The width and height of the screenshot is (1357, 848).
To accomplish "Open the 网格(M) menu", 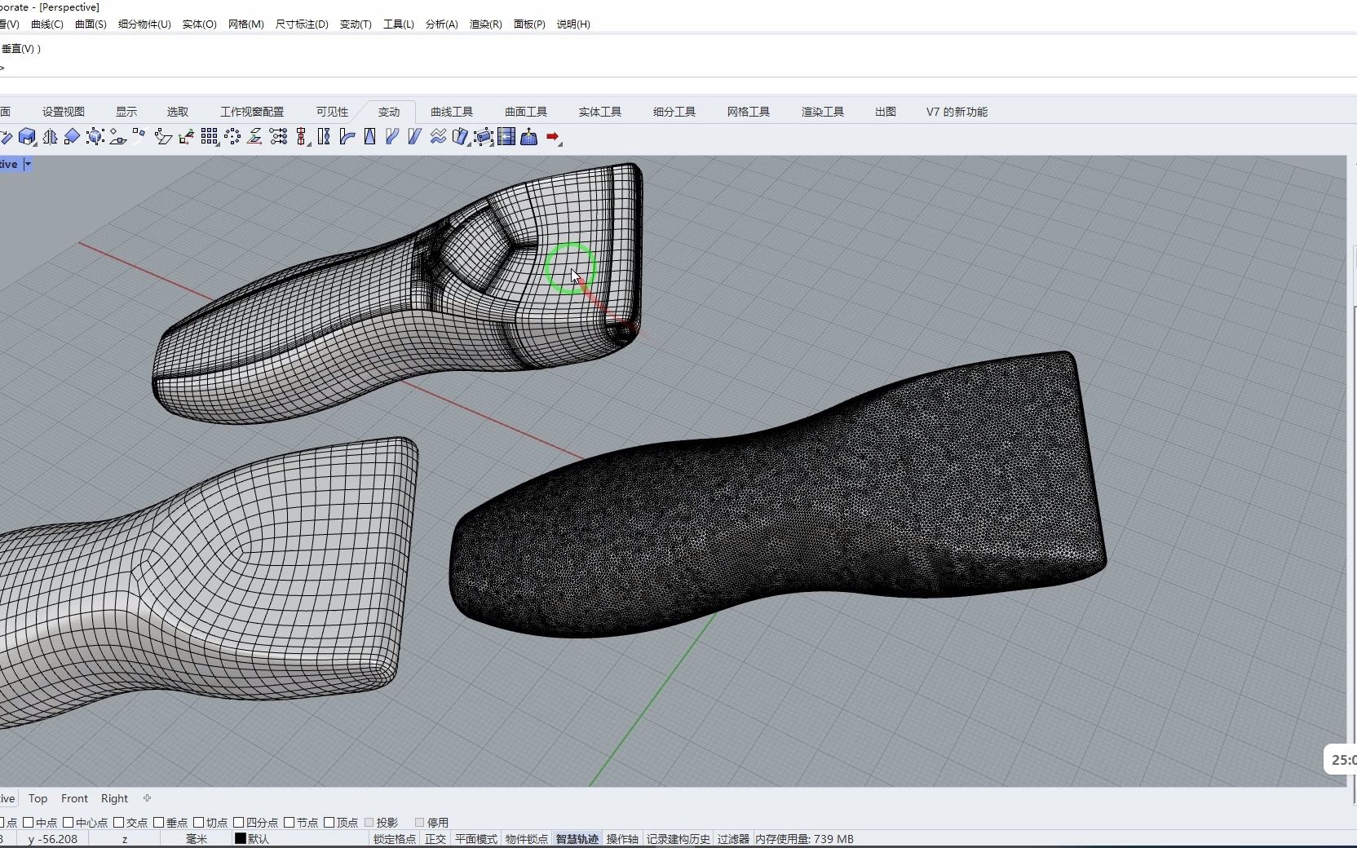I will coord(245,24).
